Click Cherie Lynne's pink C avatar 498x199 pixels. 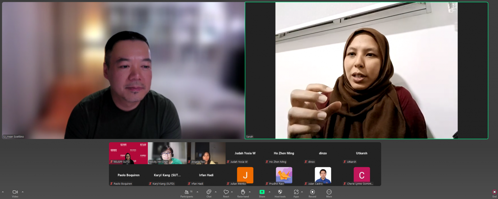(x=362, y=175)
